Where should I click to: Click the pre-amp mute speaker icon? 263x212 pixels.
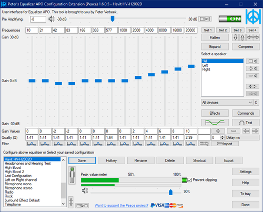52,19
